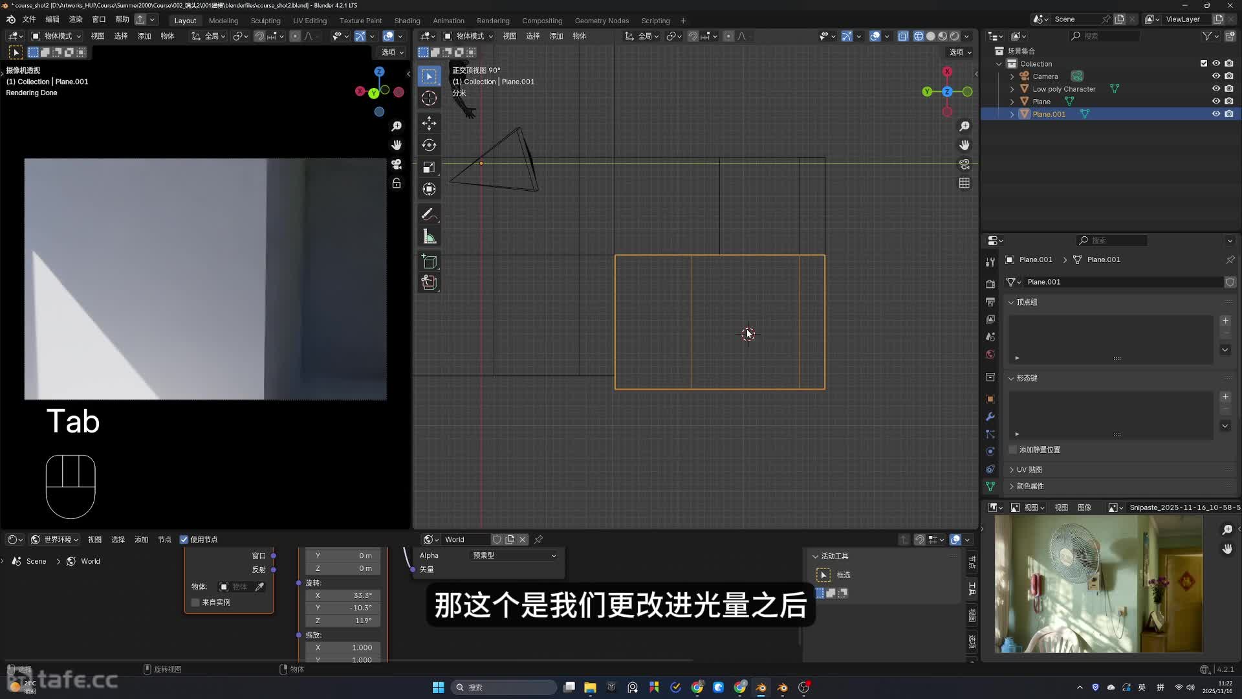
Task: Hide Plane.001 with its eye icon
Action: point(1215,114)
